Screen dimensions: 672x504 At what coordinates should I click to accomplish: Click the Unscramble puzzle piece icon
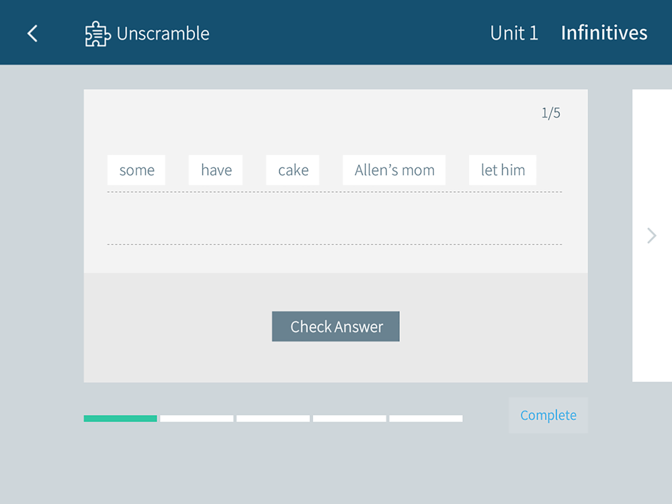(97, 34)
